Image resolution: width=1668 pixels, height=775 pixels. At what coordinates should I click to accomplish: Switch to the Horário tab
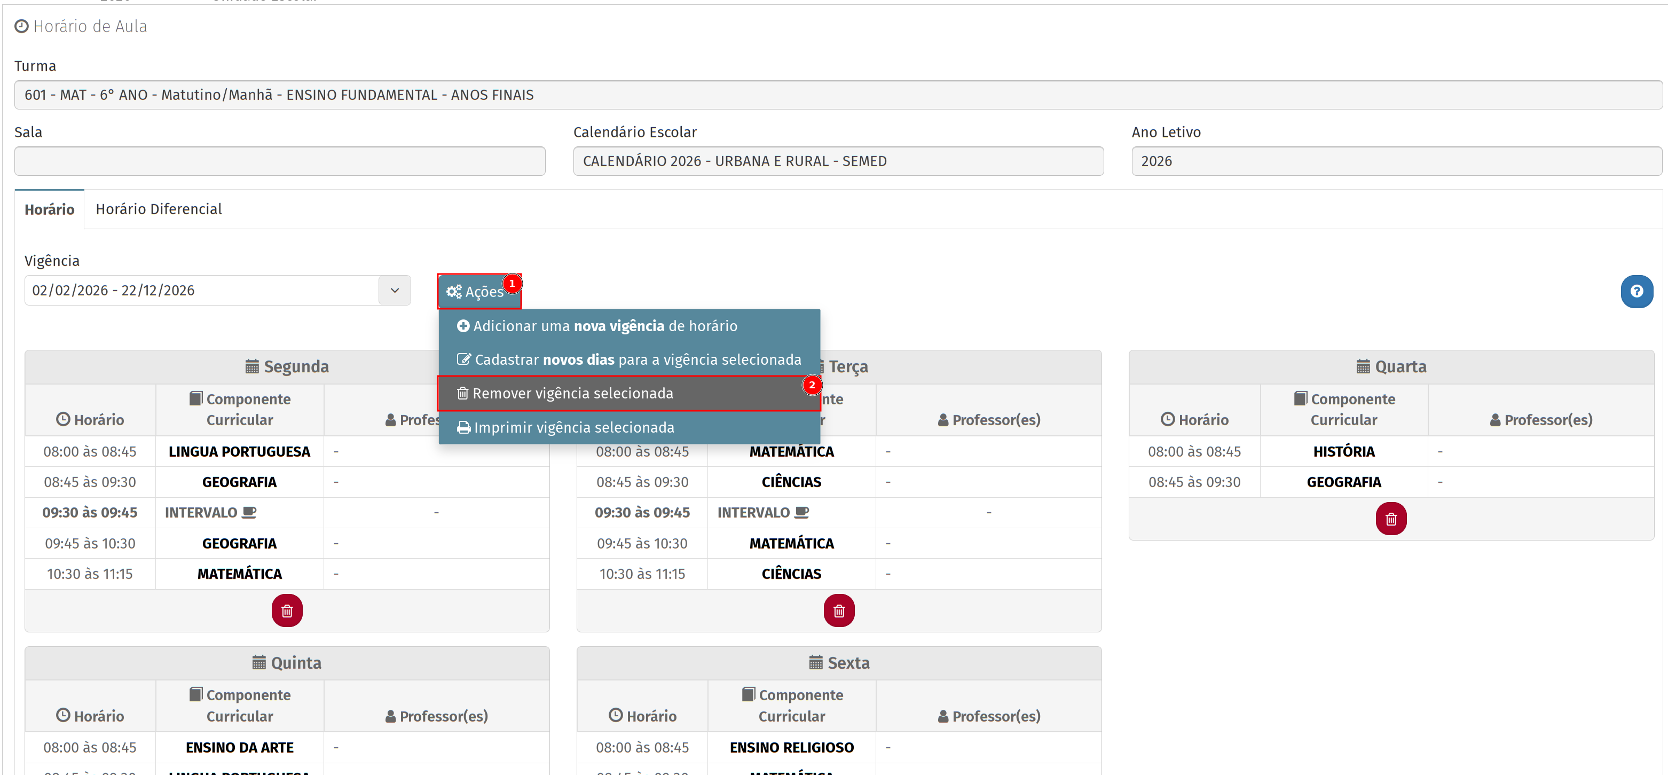[x=49, y=209]
